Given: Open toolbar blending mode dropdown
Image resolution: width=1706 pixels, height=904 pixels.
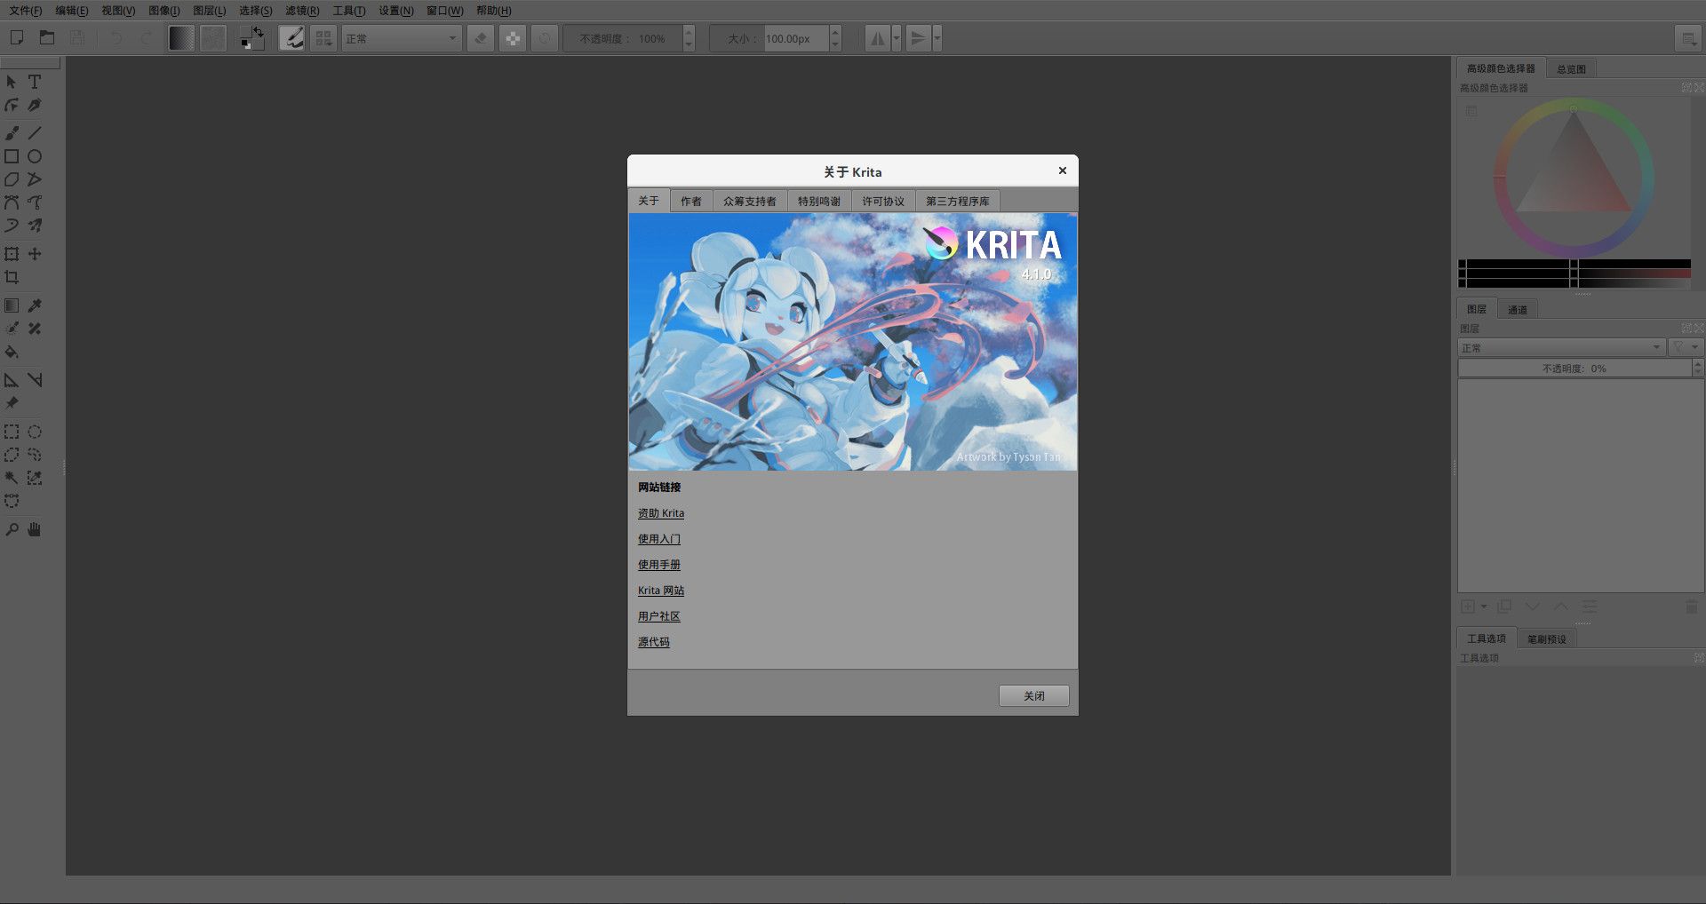Looking at the screenshot, I should coord(402,38).
